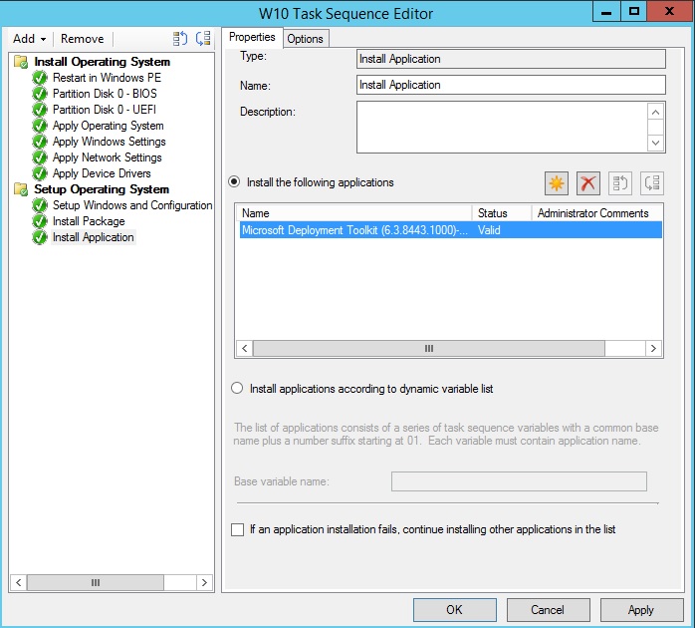Click the move application up icon

[620, 182]
